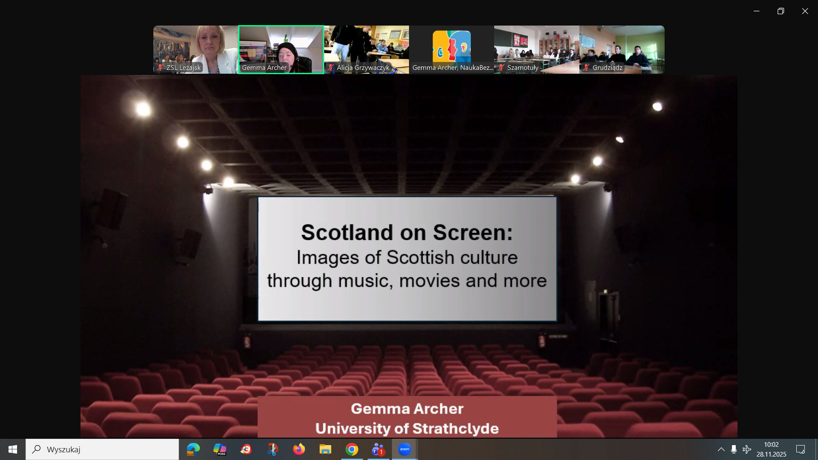Image resolution: width=818 pixels, height=460 pixels.
Task: Open Microsoft Edge from taskbar
Action: (193, 449)
